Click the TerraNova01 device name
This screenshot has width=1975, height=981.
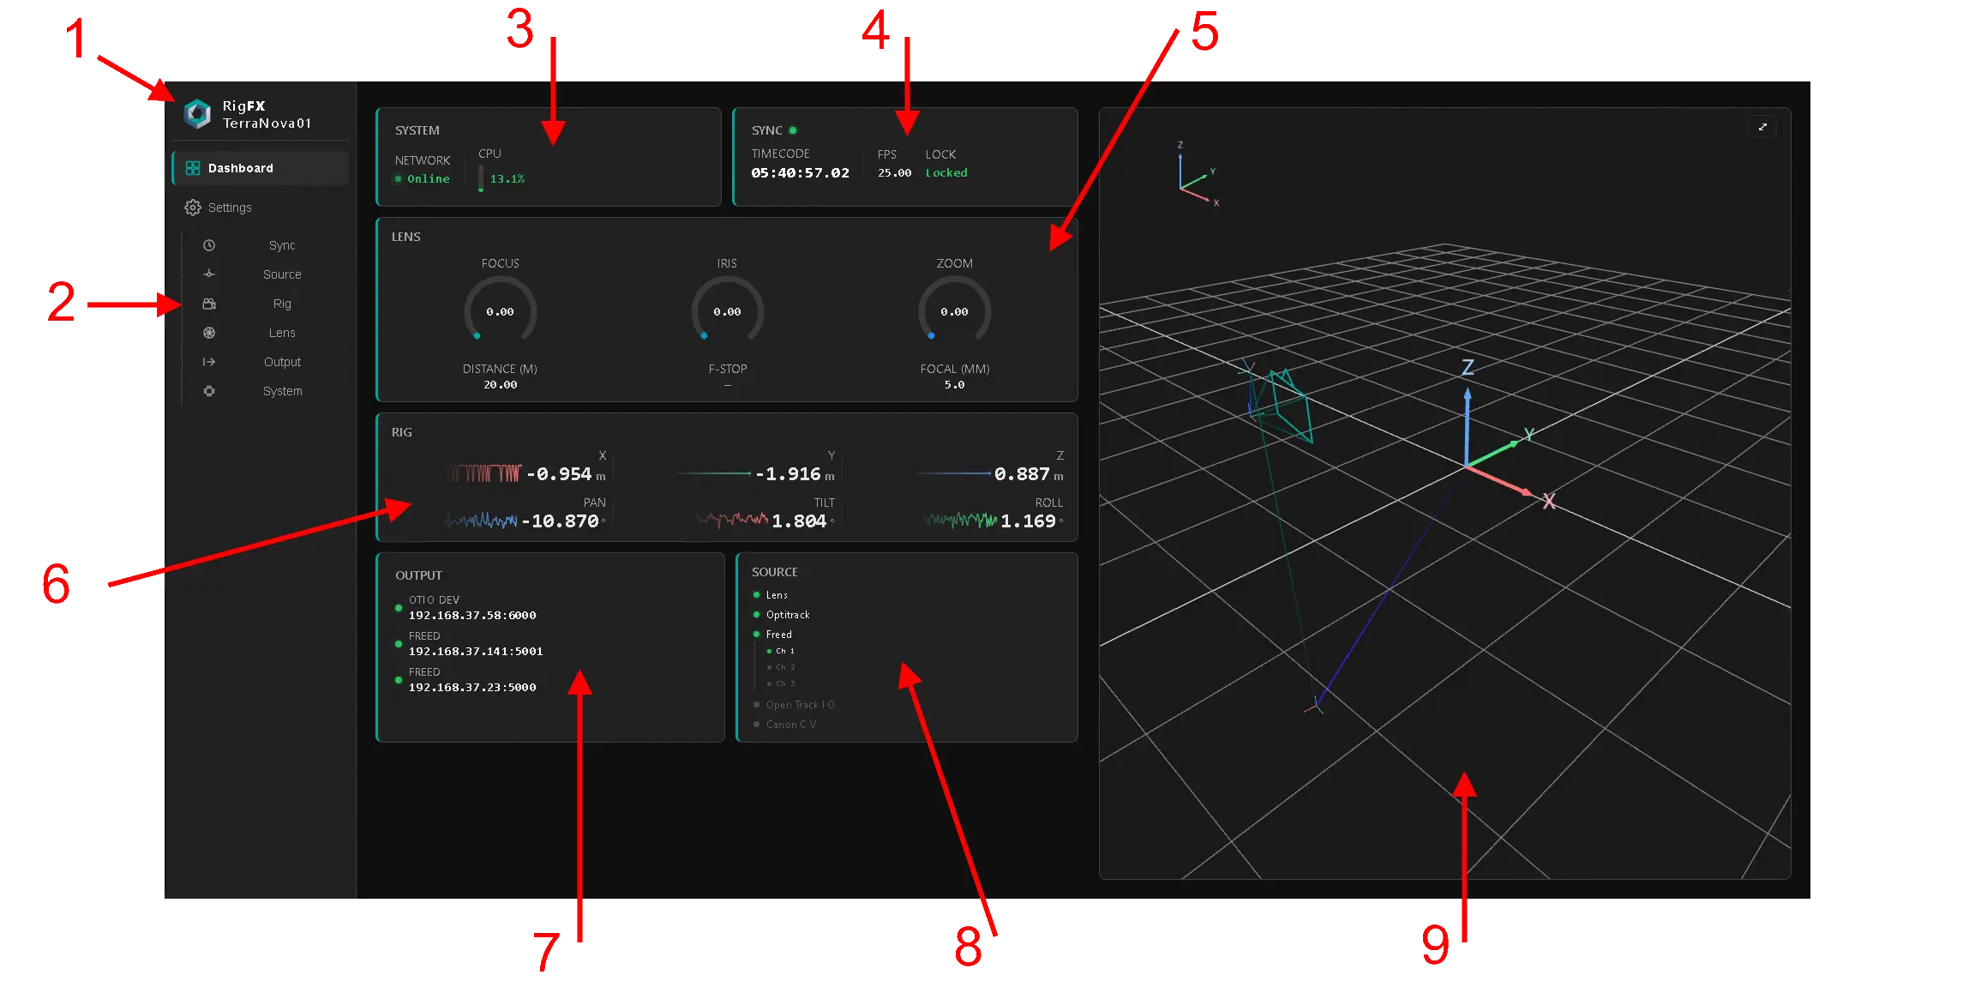coord(267,123)
